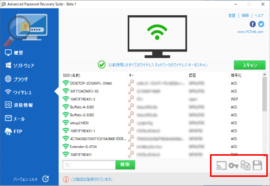Select the setup218D0 network name
The height and width of the screenshot is (186, 270).
pyautogui.click(x=79, y=123)
